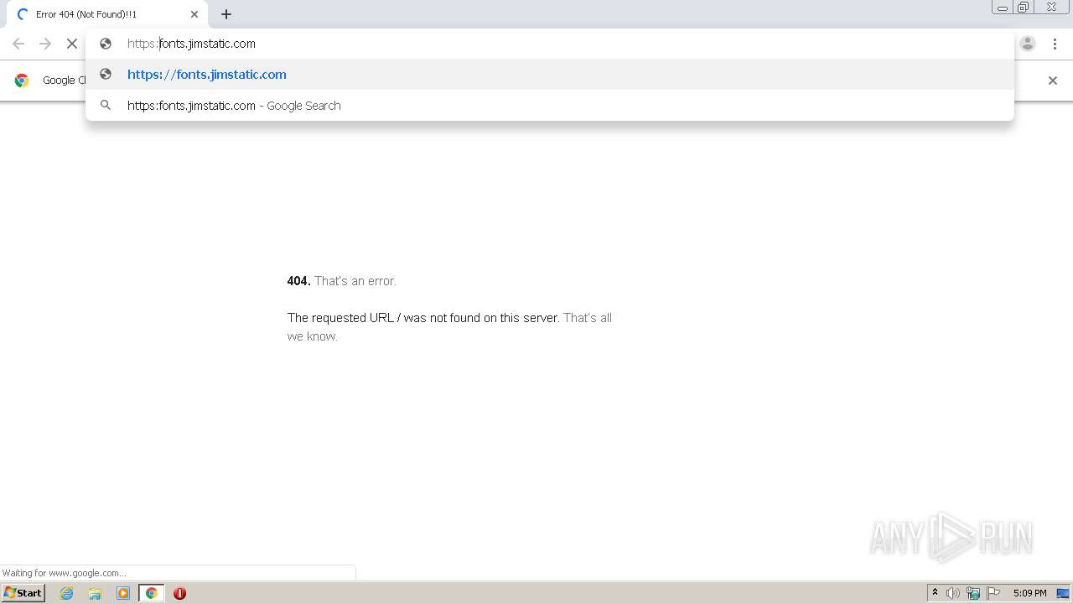The image size is (1073, 604).
Task: Click the 5:09 PM taskbar clock
Action: (1029, 593)
